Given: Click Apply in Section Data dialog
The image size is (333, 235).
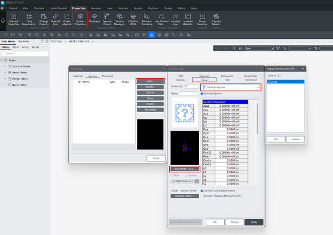Looking at the screenshot, I should point(253,222).
